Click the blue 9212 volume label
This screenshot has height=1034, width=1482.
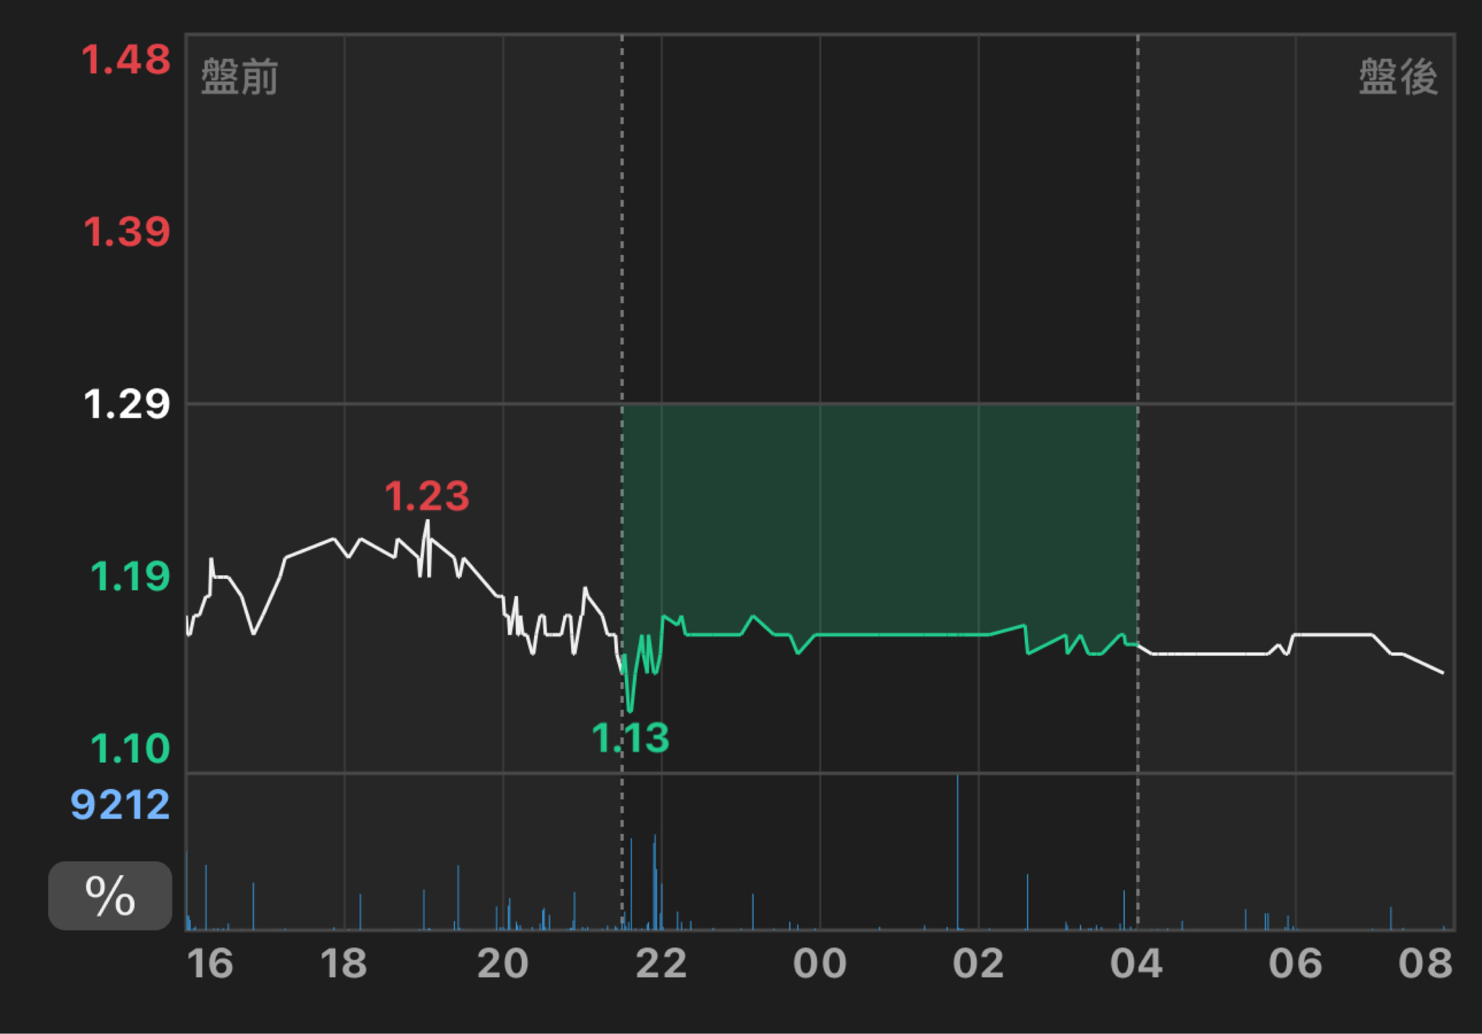coord(120,805)
